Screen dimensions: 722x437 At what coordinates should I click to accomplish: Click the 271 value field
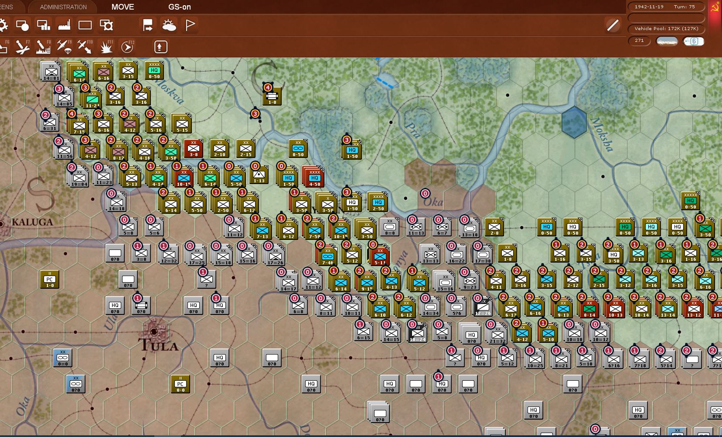tap(640, 41)
